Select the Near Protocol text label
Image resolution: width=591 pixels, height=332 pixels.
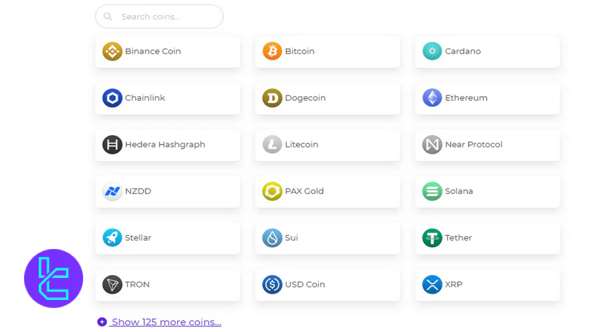[x=473, y=145]
